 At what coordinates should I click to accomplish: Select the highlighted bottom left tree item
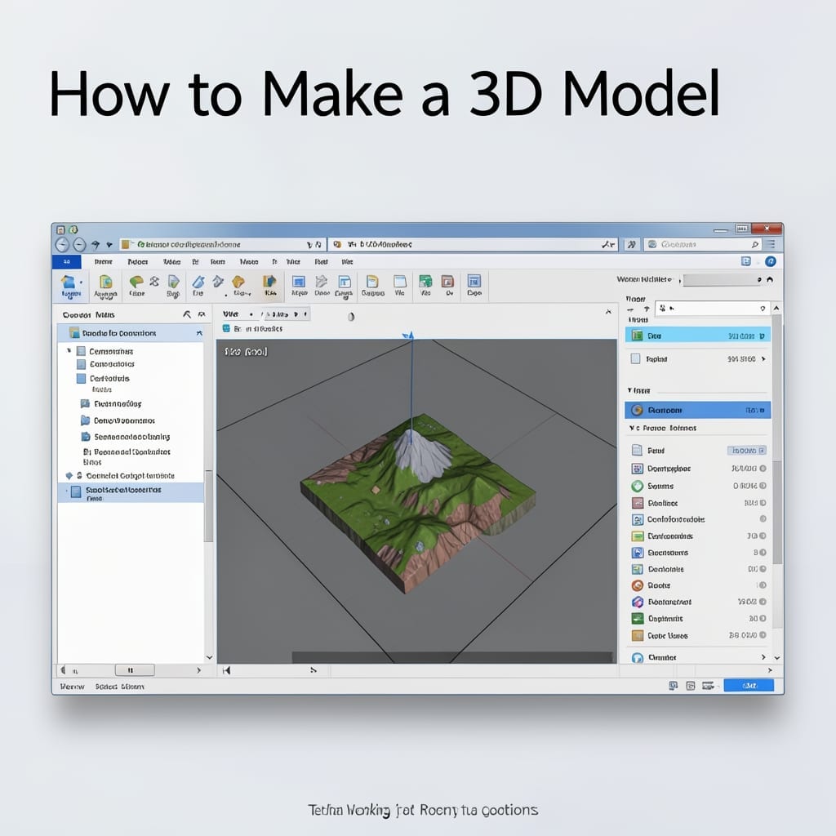(131, 492)
